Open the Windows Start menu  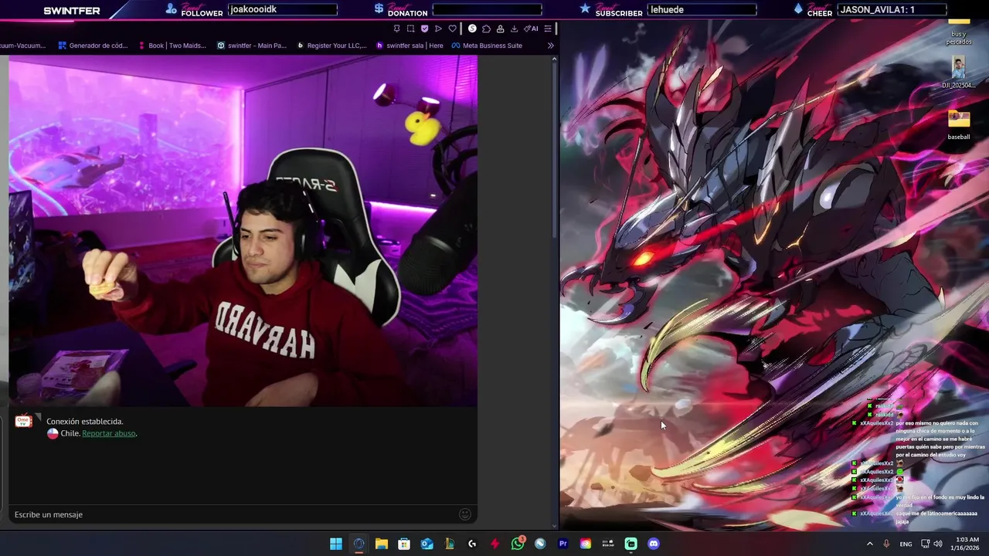(336, 544)
